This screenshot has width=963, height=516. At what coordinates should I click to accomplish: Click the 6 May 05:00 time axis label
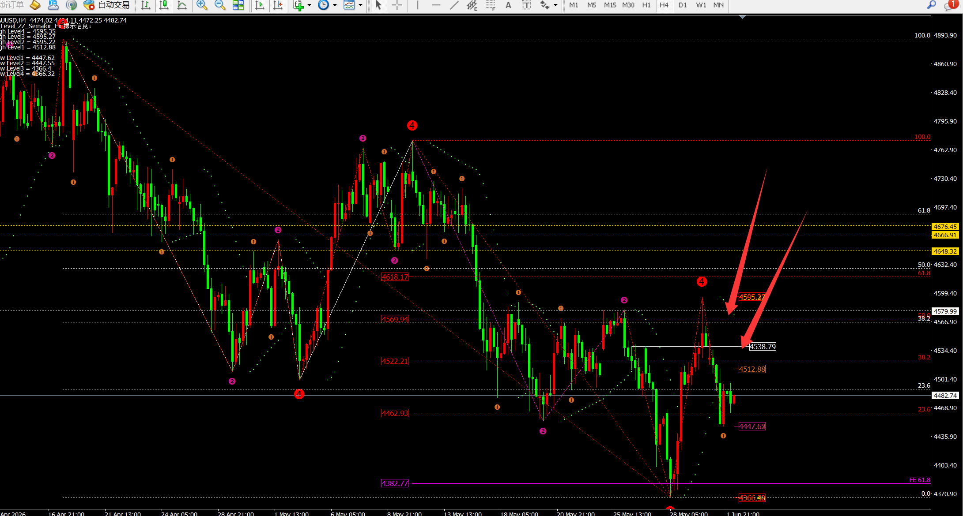(348, 513)
